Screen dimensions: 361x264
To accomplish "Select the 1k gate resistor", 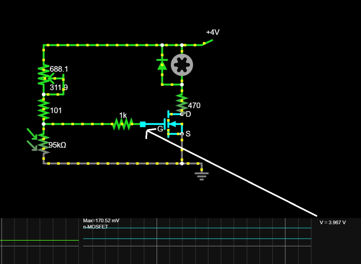I will coord(123,124).
